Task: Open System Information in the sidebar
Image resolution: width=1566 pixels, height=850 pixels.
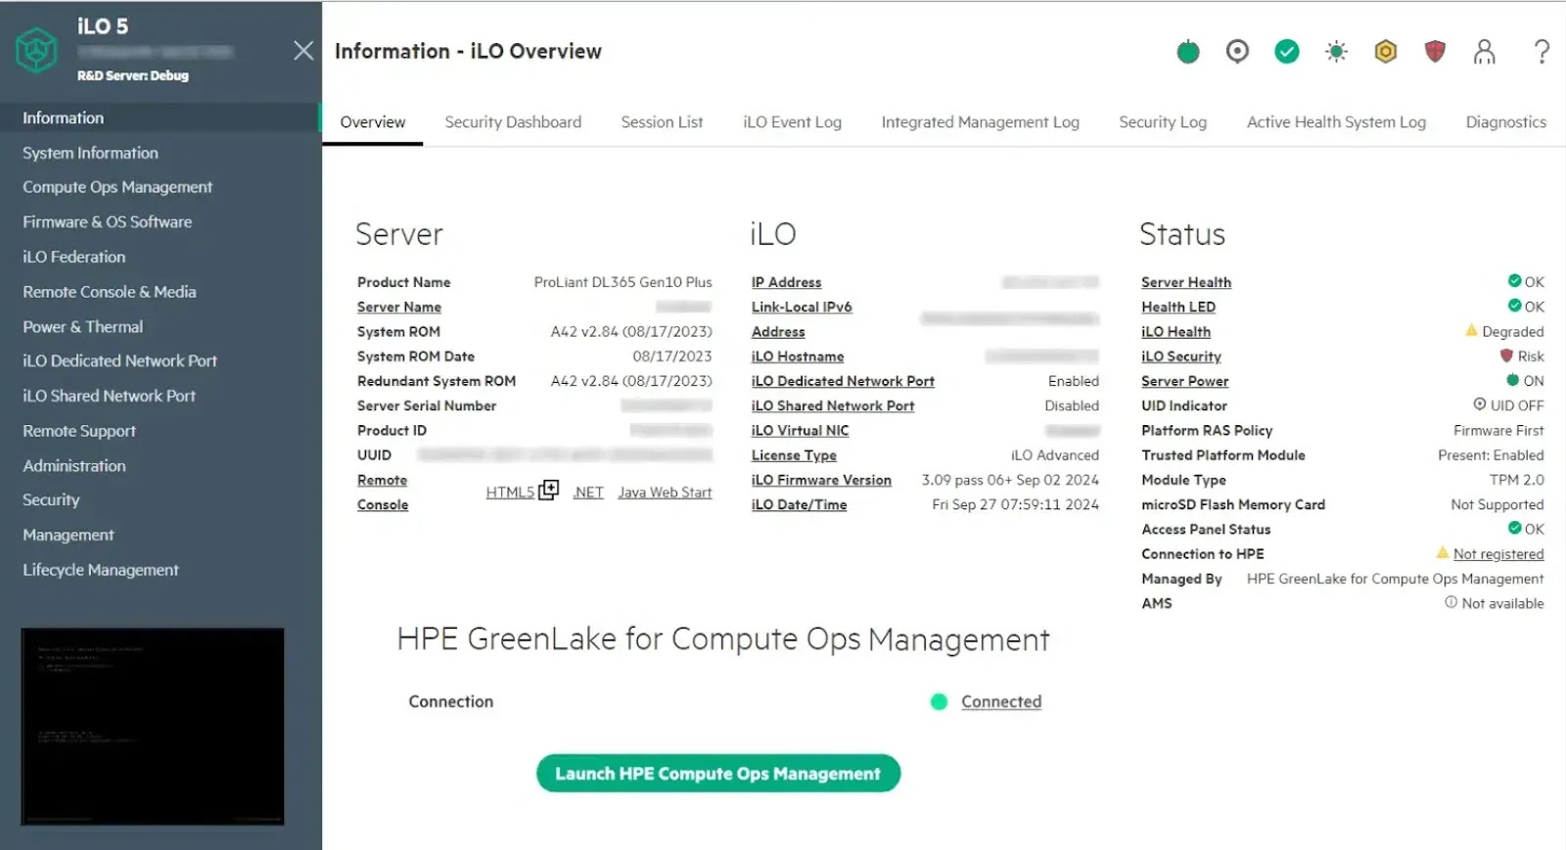Action: [x=90, y=153]
